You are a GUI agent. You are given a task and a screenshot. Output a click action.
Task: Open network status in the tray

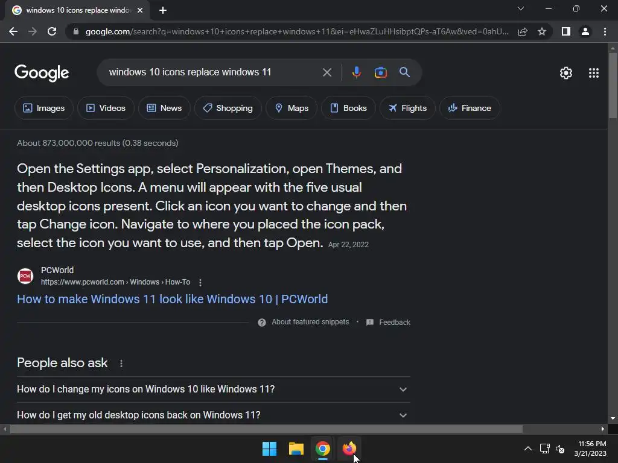point(545,449)
